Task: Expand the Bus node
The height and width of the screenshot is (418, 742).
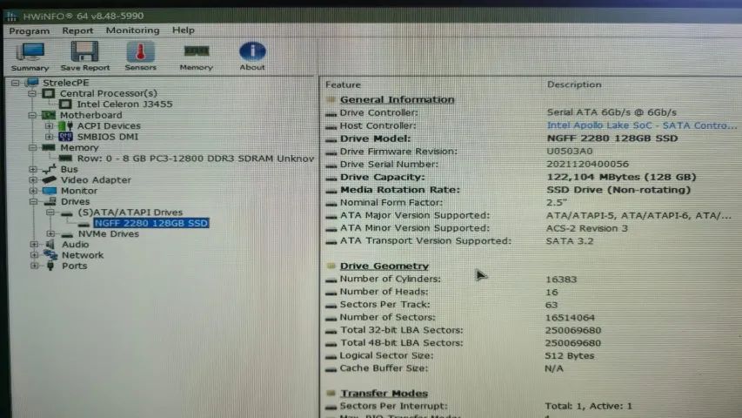Action: [33, 169]
